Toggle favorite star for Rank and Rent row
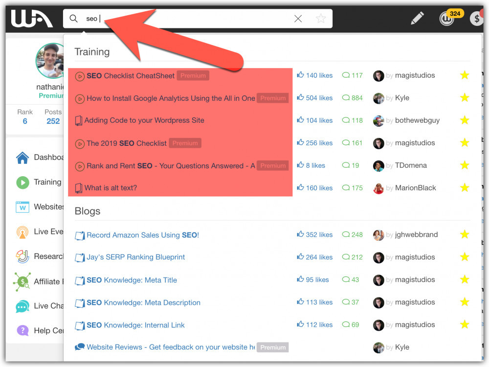 [465, 165]
